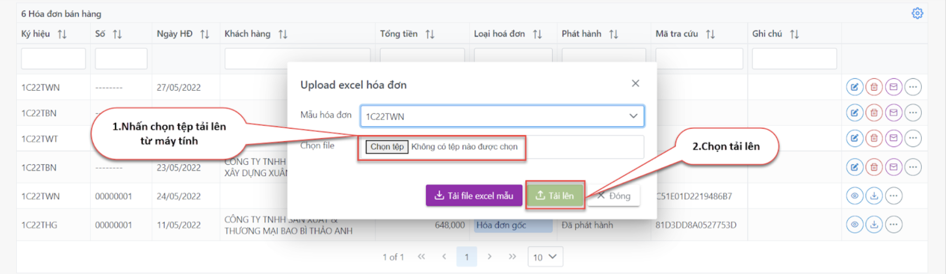
Task: Click the Đóng button
Action: tap(614, 196)
